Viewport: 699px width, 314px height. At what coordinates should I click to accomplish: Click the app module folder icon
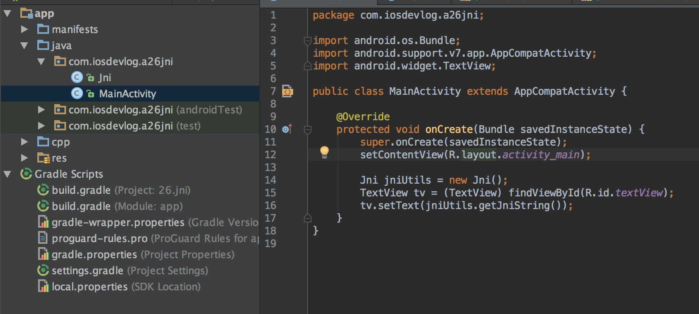pyautogui.click(x=26, y=14)
